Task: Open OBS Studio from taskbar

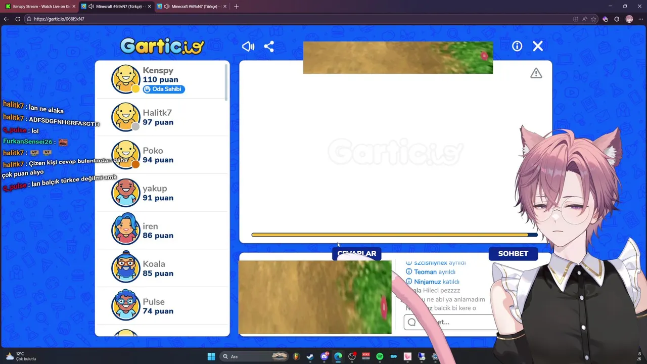Action: click(x=352, y=356)
